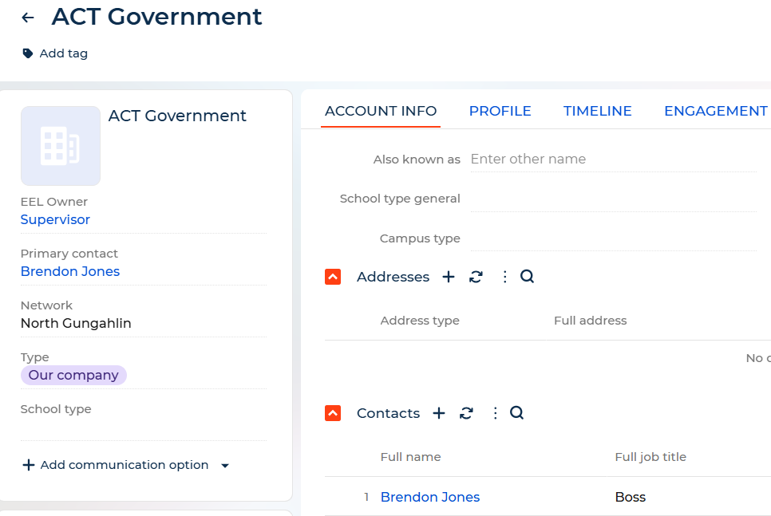Screen dimensions: 771x516
Task: Open the Campus type field
Action: click(x=613, y=238)
